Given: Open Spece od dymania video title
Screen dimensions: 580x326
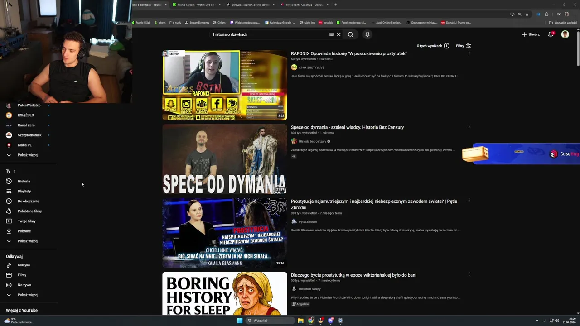Looking at the screenshot, I should point(347,127).
